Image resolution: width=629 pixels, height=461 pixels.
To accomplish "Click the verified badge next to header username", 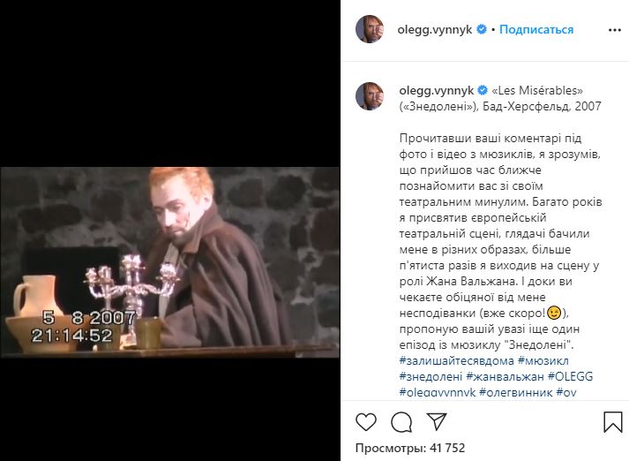I will point(482,29).
